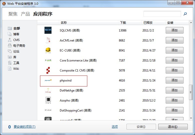The height and width of the screenshot is (135, 195).
Task: Click the scrollbar down arrow
Action: pyautogui.click(x=191, y=118)
